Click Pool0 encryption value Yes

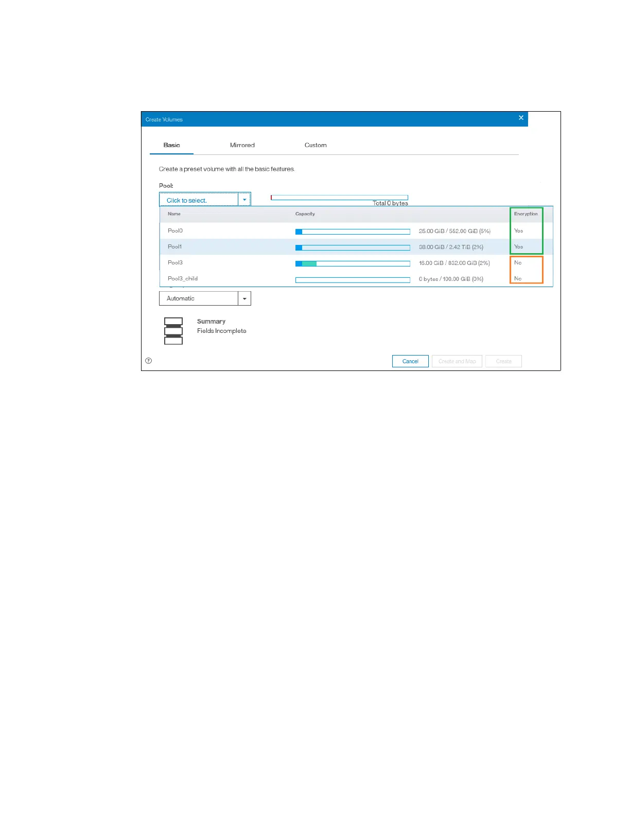(518, 231)
